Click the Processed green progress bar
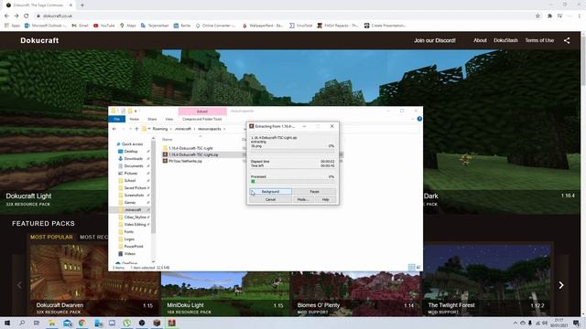This screenshot has width=586, height=329. point(293,181)
